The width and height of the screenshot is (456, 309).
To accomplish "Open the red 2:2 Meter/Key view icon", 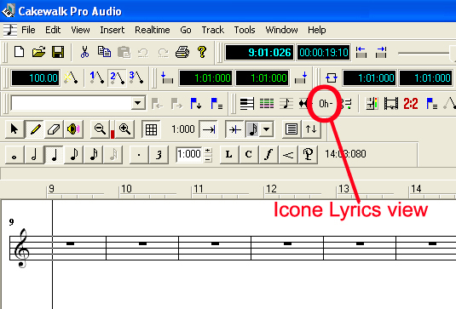I will [411, 104].
